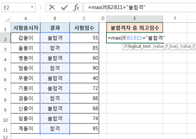Click IF function name in formula tooltip
Image resolution: width=196 pixels, height=139 pixels.
[125, 46]
